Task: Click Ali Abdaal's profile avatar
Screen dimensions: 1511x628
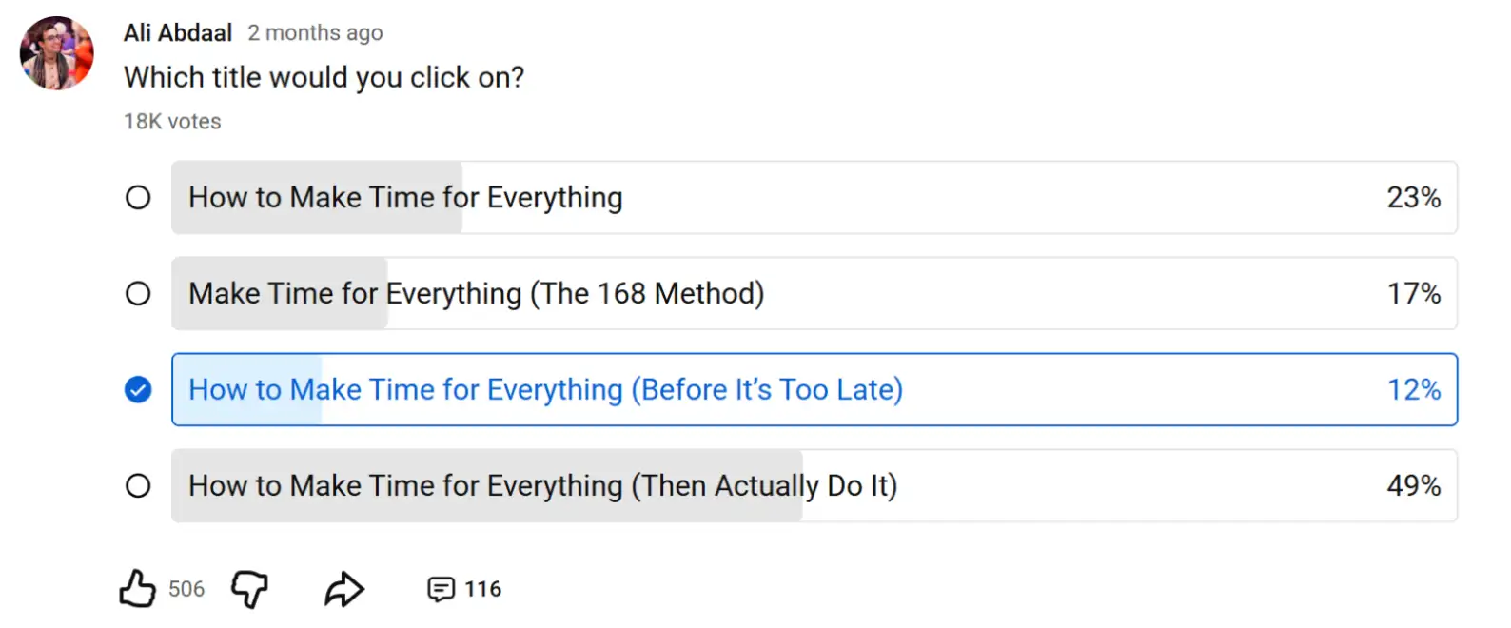Action: click(x=57, y=53)
